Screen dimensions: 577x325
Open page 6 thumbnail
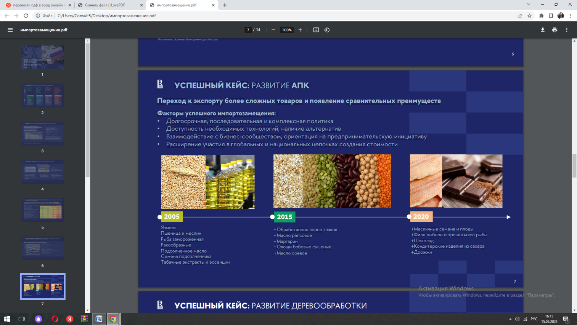pyautogui.click(x=43, y=248)
